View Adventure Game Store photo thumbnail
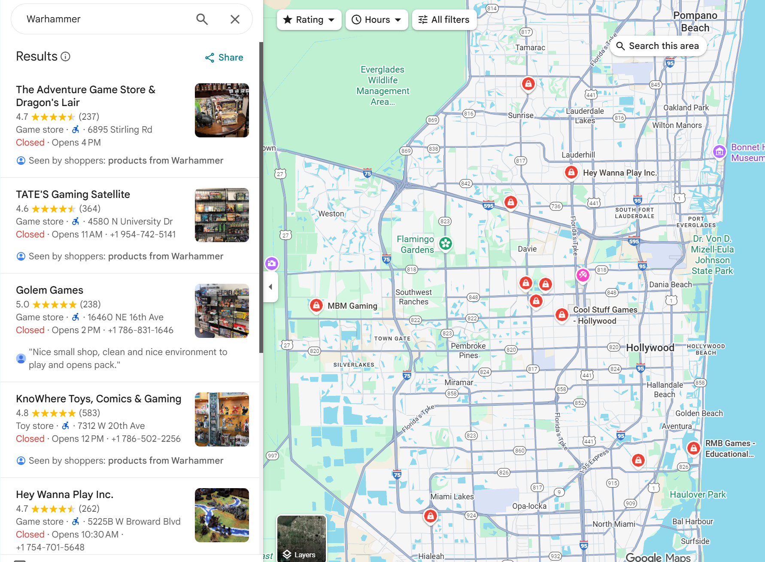 (222, 110)
